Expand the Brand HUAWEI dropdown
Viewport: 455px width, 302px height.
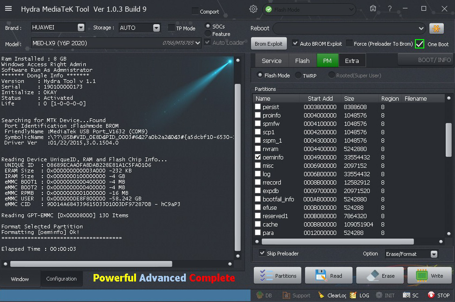pos(81,27)
